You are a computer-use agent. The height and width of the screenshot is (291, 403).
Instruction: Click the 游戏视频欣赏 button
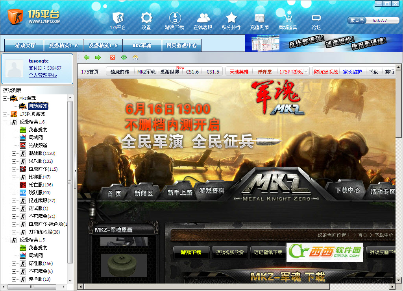(x=229, y=252)
